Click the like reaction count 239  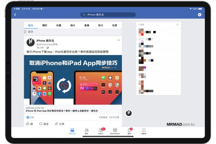(30, 117)
